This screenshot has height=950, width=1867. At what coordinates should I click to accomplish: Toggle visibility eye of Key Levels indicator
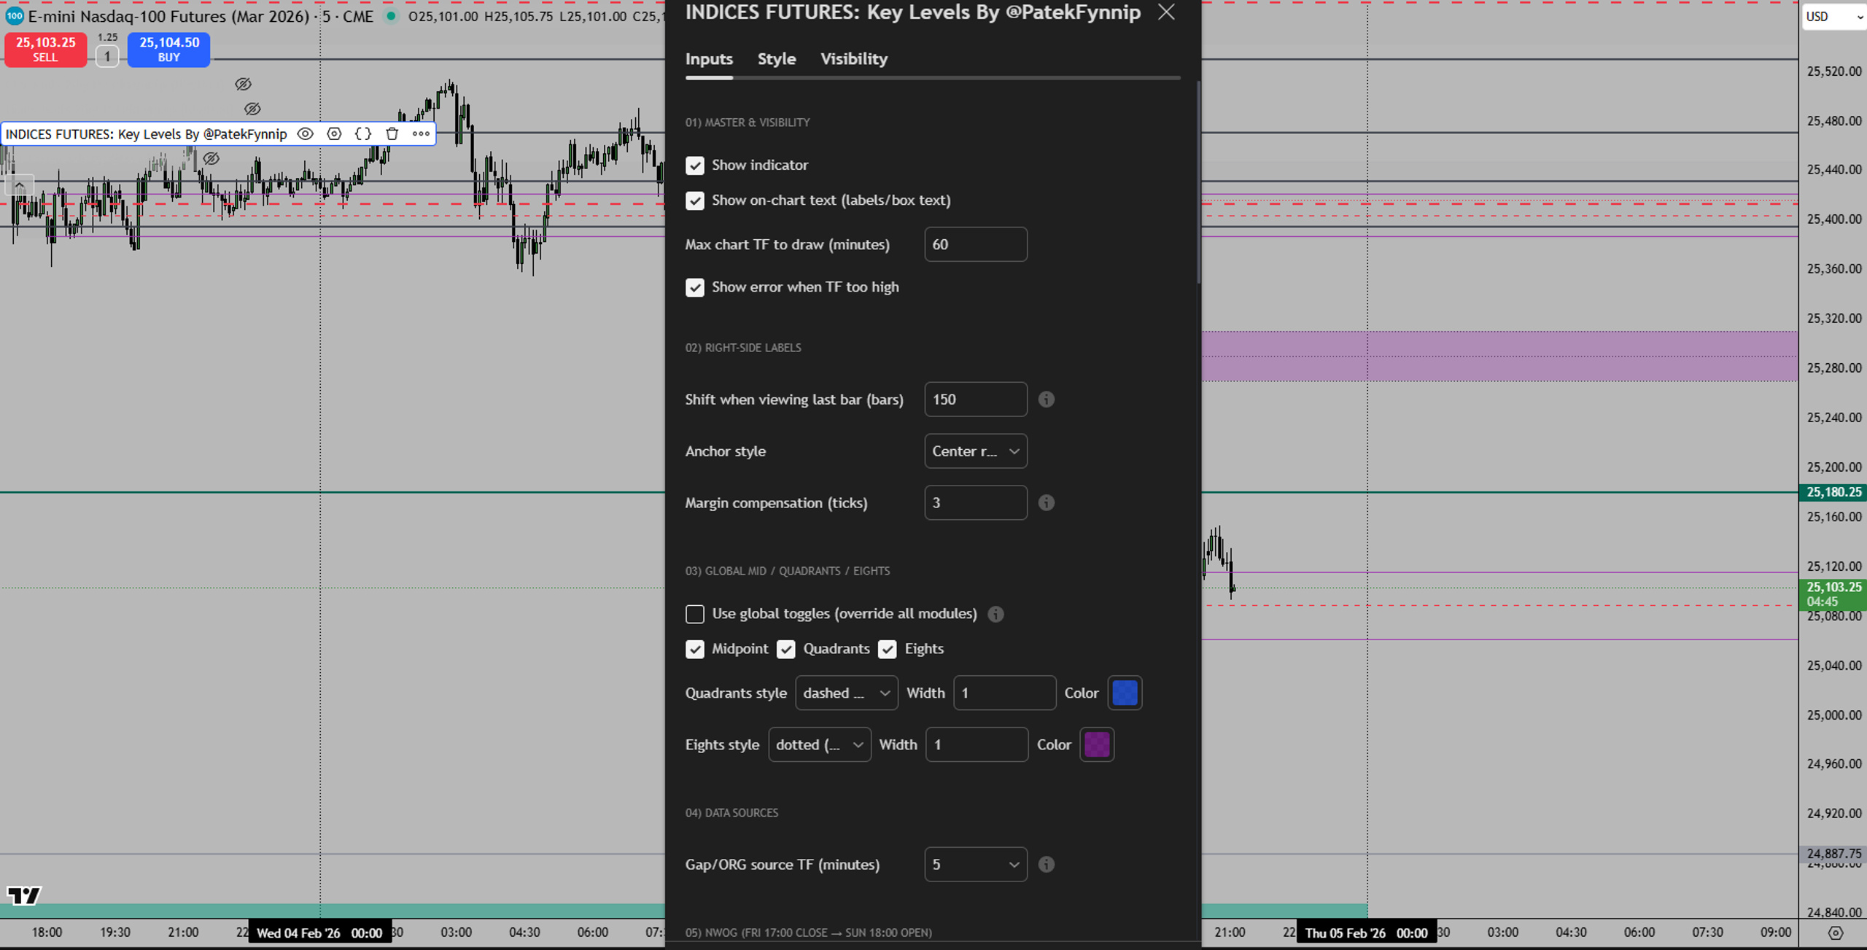[306, 133]
